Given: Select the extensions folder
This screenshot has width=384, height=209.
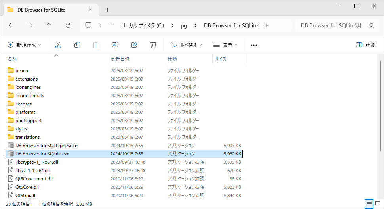Looking at the screenshot, I should (x=27, y=79).
